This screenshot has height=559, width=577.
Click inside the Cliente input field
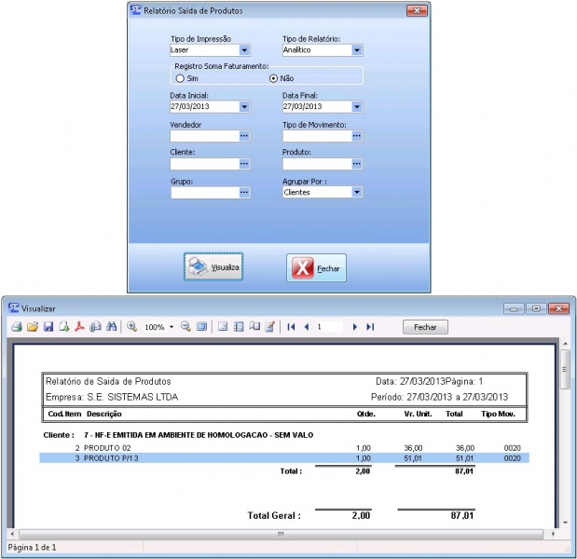203,164
